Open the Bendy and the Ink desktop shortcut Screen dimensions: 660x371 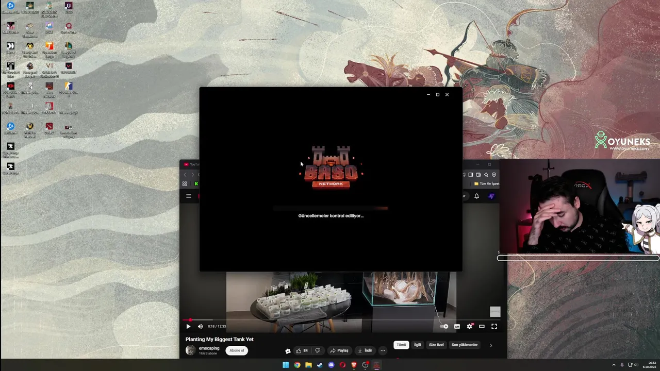coord(30,49)
